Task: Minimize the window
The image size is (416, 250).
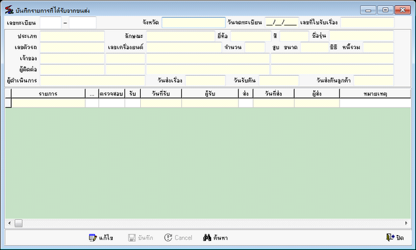Action: (368, 10)
